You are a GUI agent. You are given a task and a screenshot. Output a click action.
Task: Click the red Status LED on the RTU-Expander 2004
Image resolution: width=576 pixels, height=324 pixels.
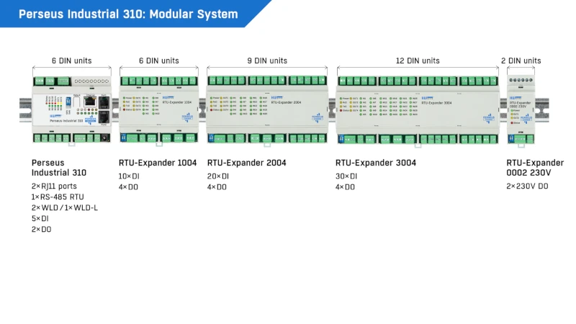point(211,110)
